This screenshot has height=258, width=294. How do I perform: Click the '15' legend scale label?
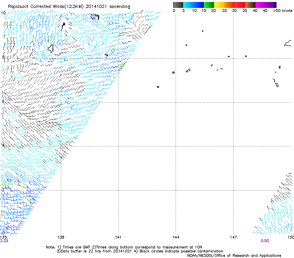(204, 11)
